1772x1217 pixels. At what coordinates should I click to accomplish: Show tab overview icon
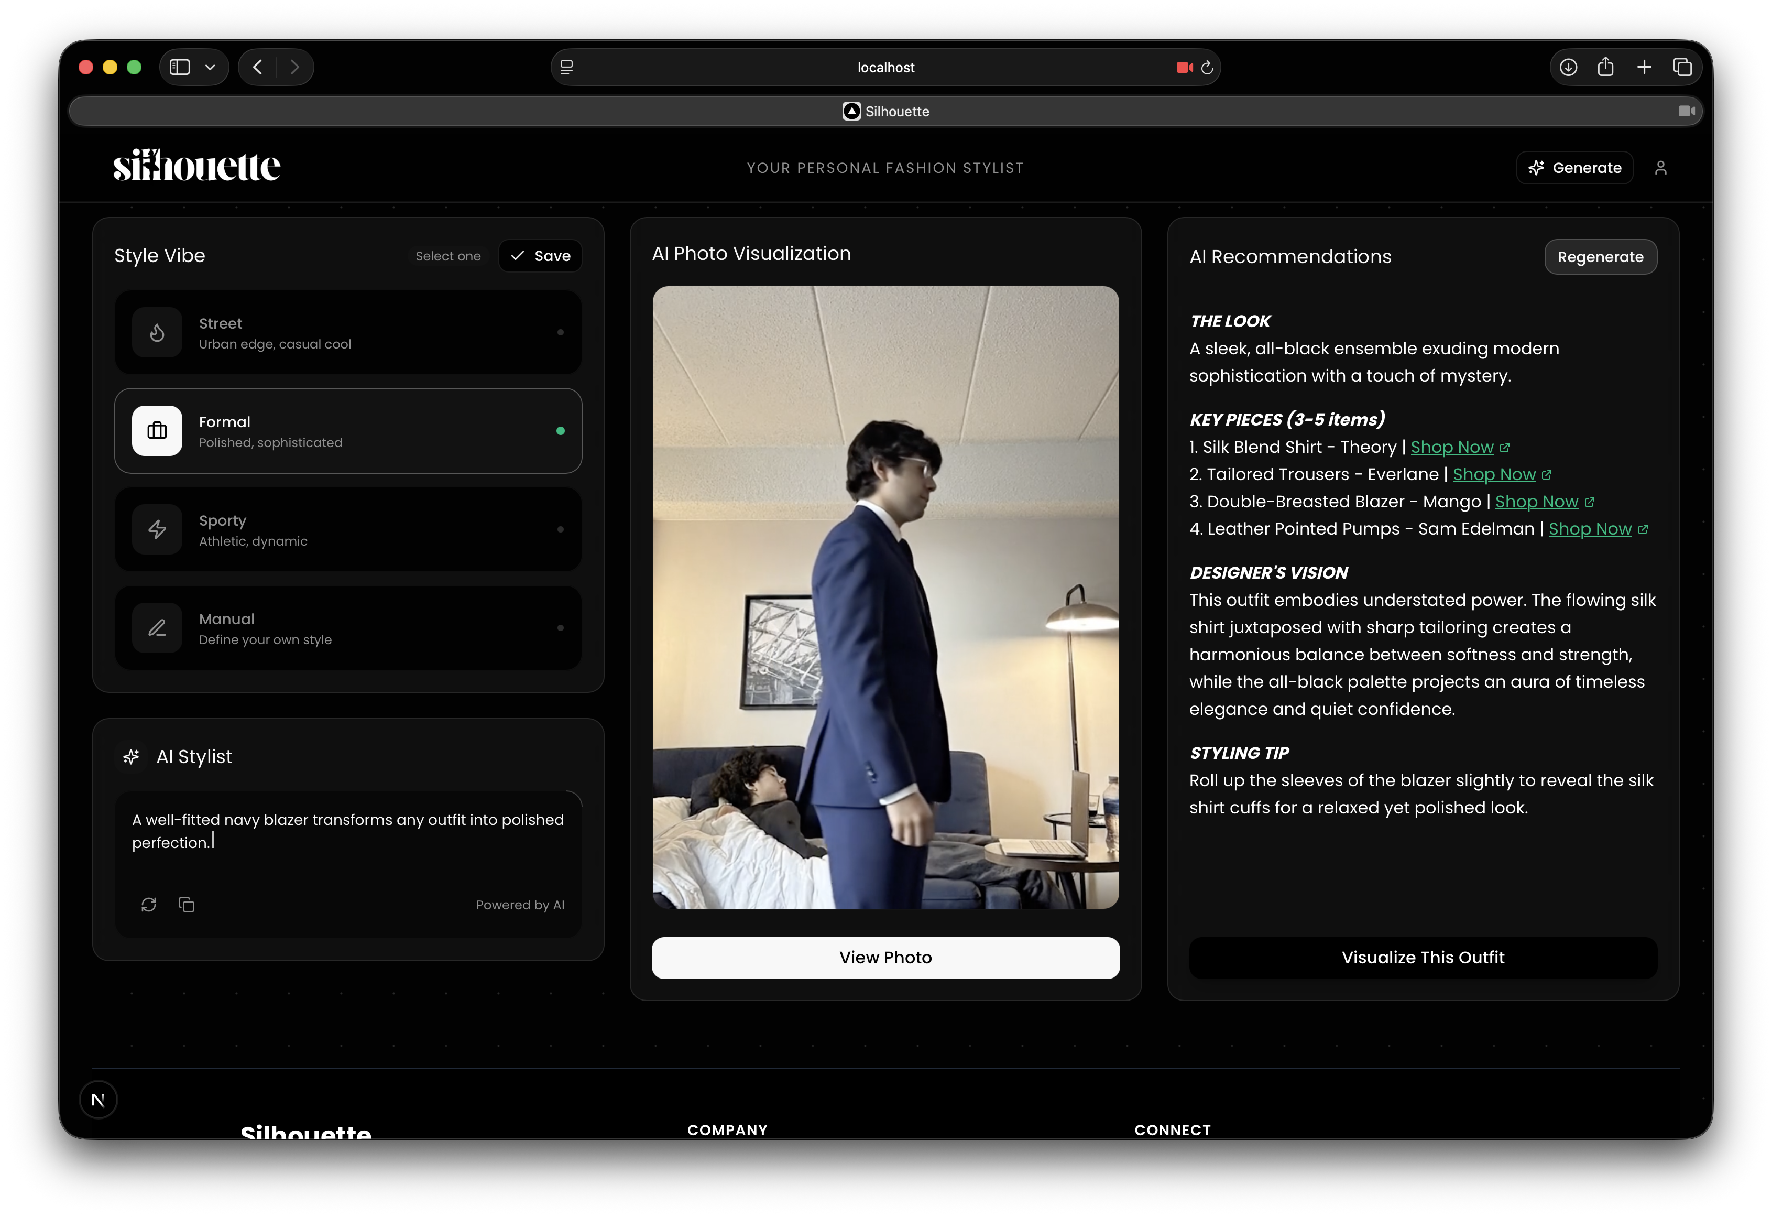1682,67
